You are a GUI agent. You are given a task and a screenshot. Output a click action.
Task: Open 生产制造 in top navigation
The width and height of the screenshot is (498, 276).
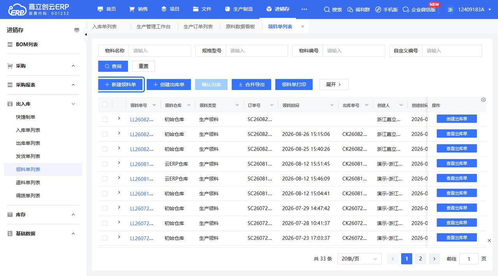tap(239, 9)
